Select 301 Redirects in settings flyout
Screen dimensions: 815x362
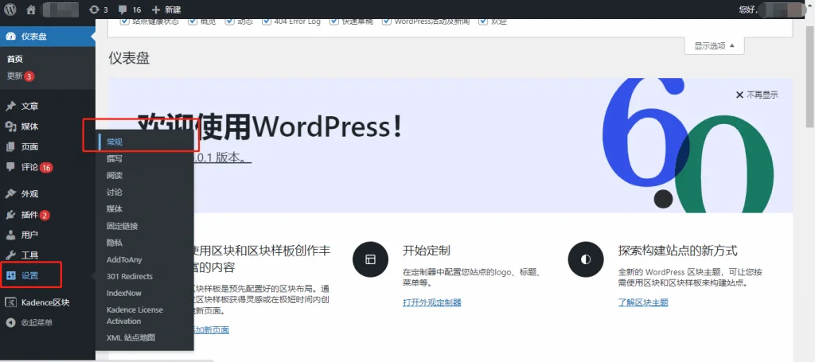point(130,276)
